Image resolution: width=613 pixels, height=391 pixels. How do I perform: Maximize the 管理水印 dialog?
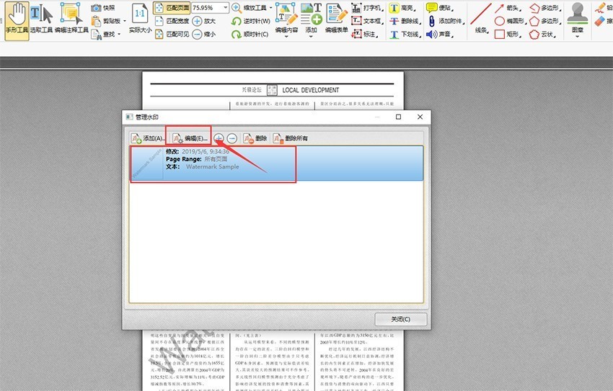pyautogui.click(x=398, y=117)
